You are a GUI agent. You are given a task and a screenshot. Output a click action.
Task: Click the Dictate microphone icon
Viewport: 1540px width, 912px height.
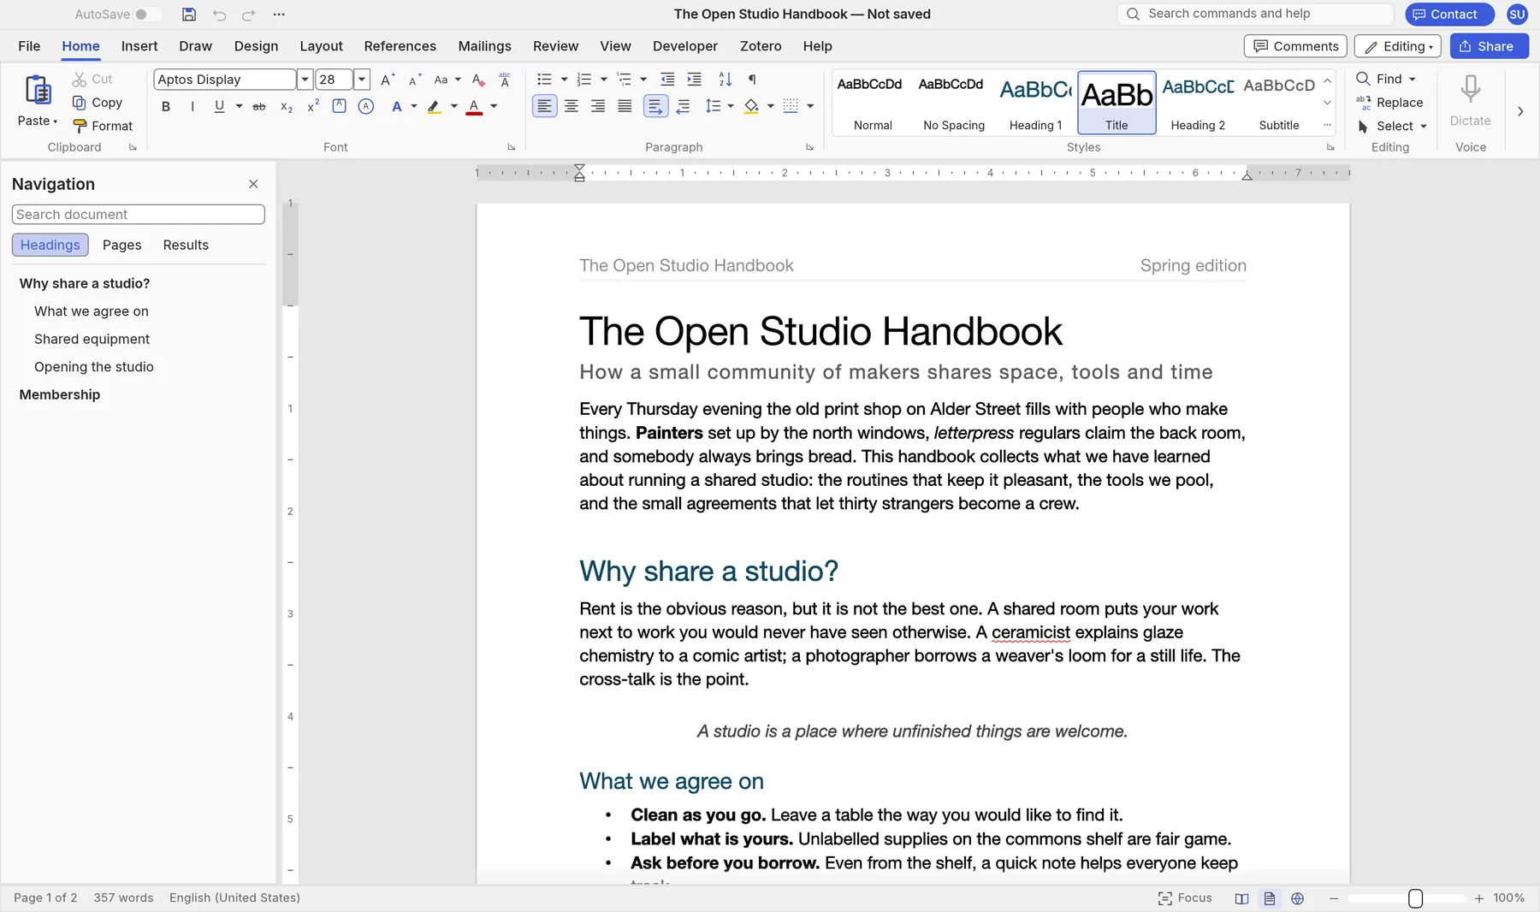pos(1470,88)
